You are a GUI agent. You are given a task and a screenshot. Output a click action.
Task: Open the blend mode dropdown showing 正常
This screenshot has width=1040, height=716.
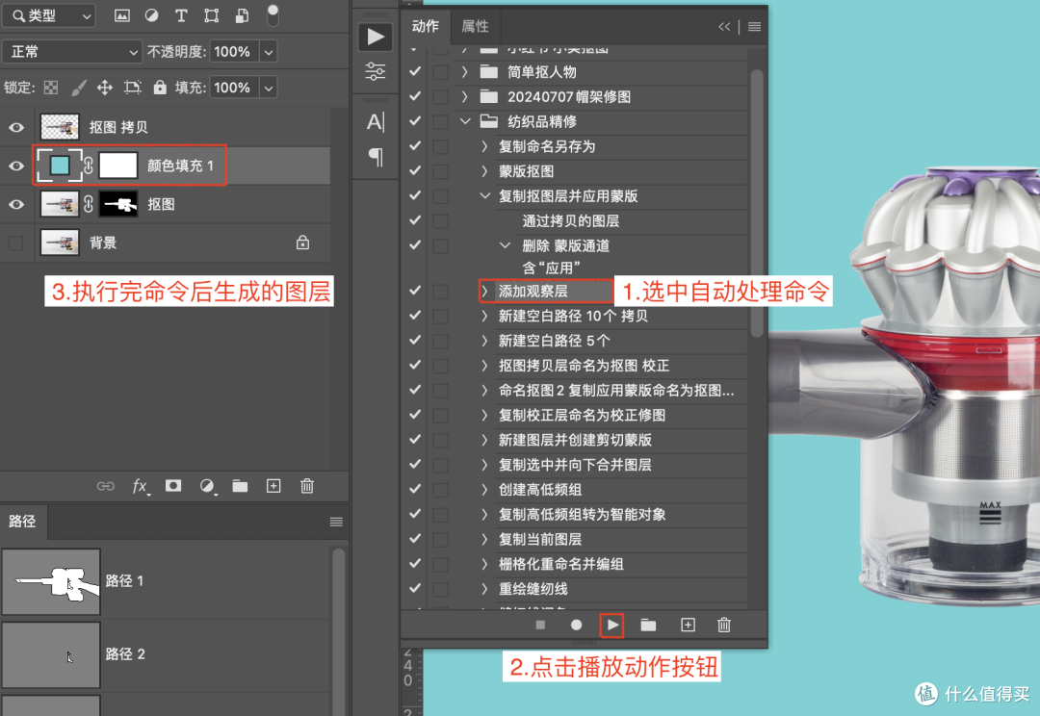coord(72,52)
